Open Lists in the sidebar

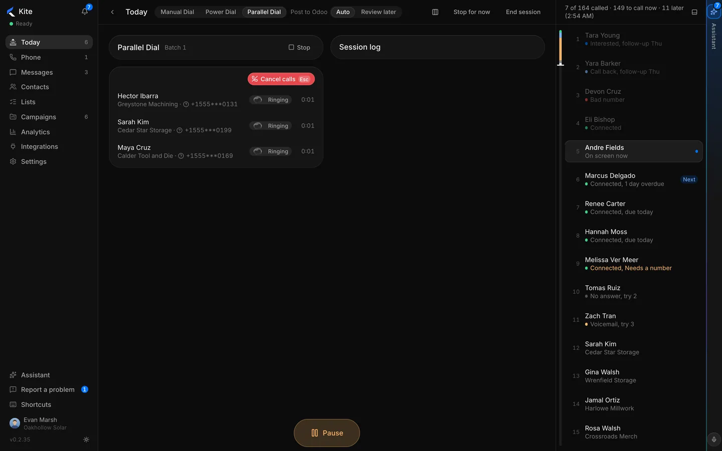(x=49, y=102)
